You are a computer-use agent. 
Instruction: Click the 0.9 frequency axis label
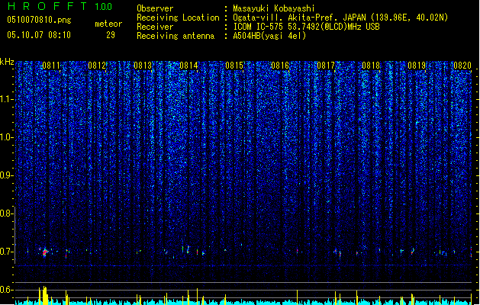pyautogui.click(x=6, y=175)
